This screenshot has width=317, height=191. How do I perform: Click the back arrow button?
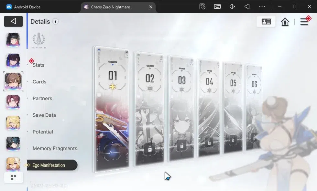coord(13,21)
